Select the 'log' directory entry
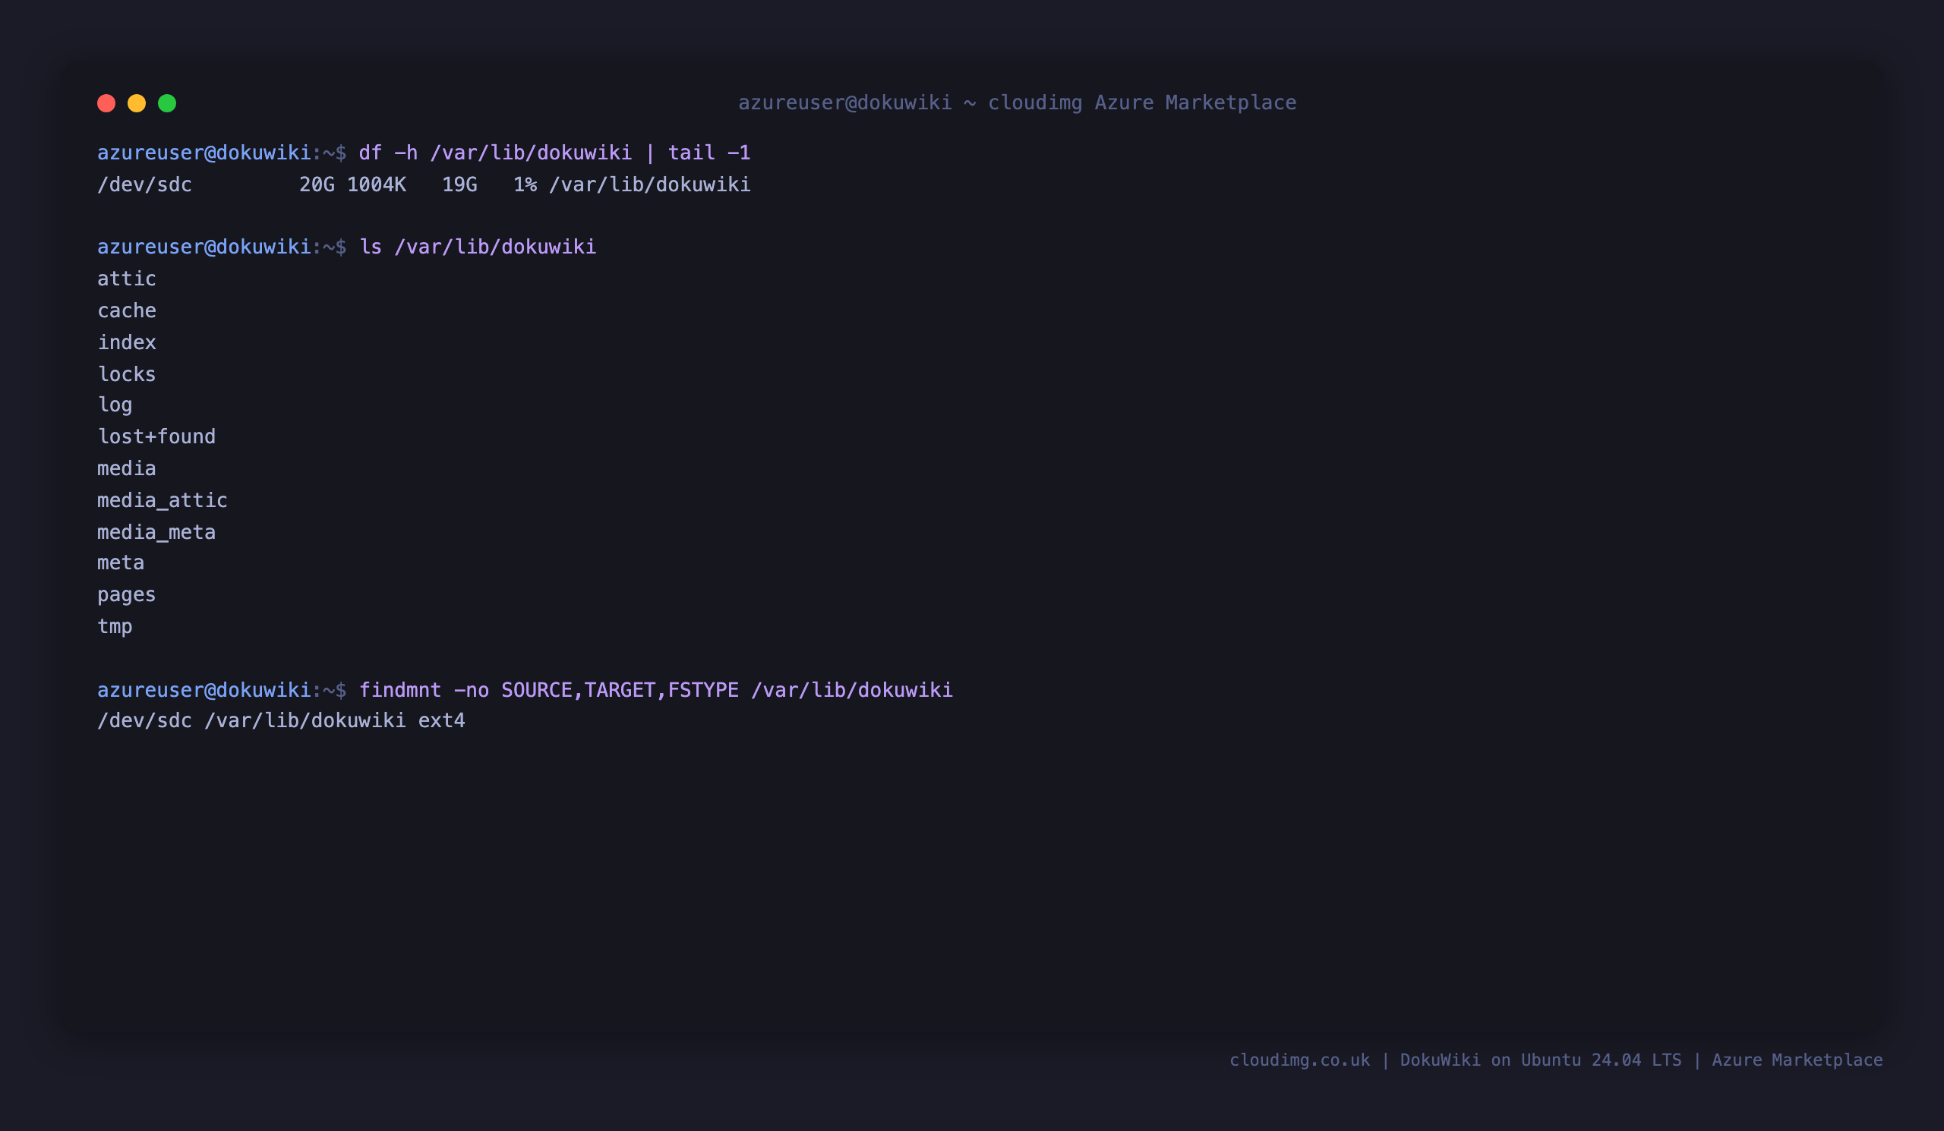Screen dimensions: 1944x1131 click(x=115, y=405)
